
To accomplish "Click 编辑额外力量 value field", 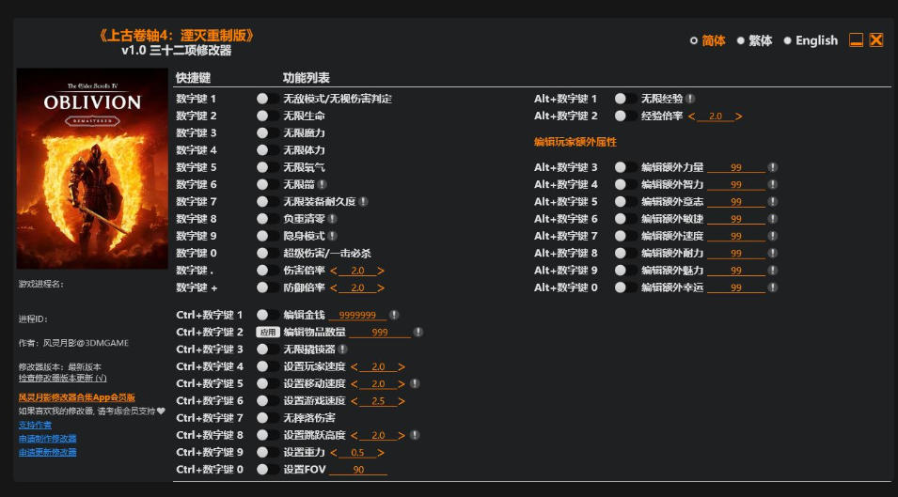I will (x=736, y=167).
